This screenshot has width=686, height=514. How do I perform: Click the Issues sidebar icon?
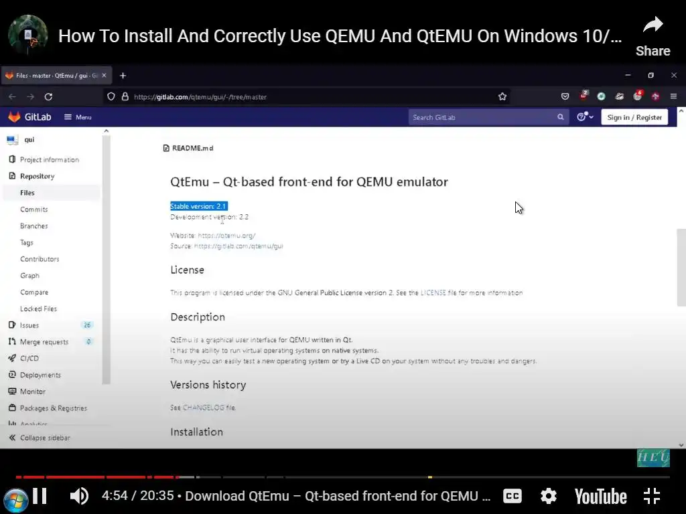coord(12,325)
